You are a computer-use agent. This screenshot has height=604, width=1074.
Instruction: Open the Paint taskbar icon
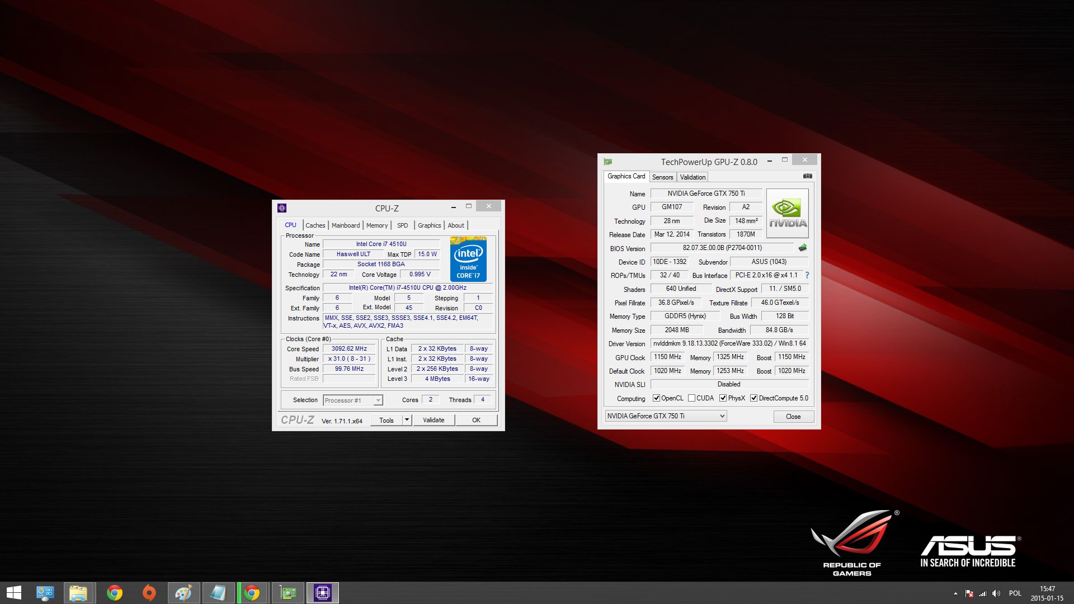(x=183, y=593)
